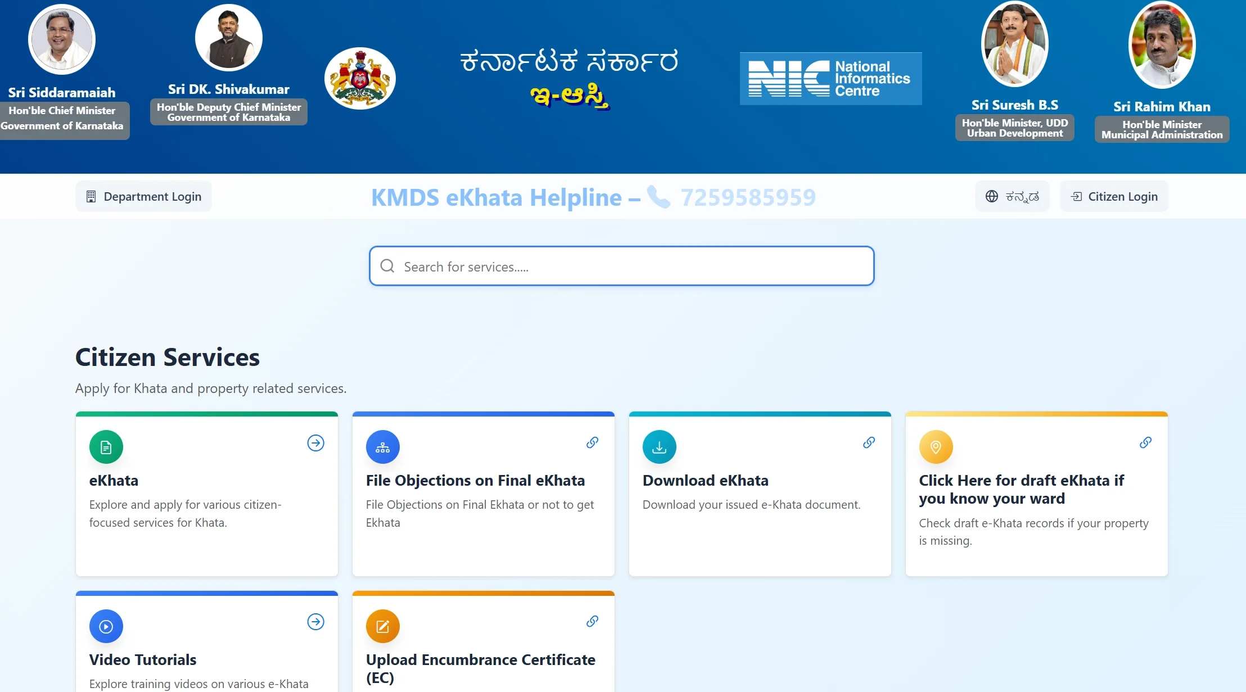Click the yellow location pin icon
This screenshot has height=692, width=1246.
pos(936,447)
